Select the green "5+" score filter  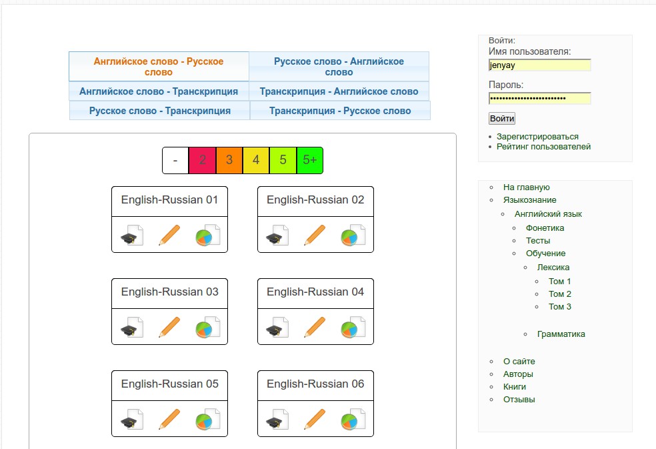(310, 160)
